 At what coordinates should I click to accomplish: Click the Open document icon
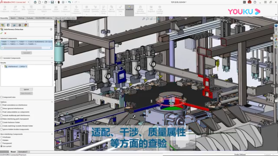pyautogui.click(x=46, y=2)
